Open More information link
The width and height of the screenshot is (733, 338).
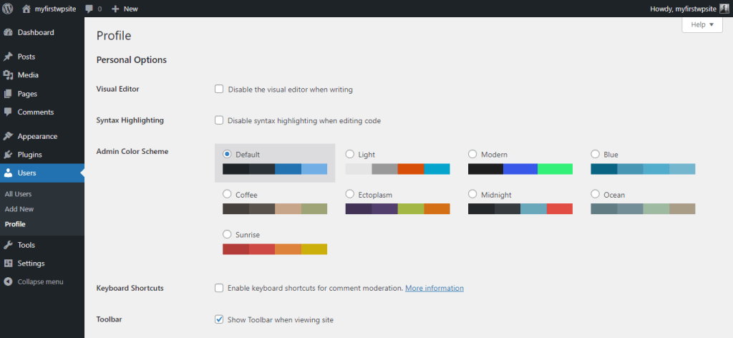tap(435, 288)
